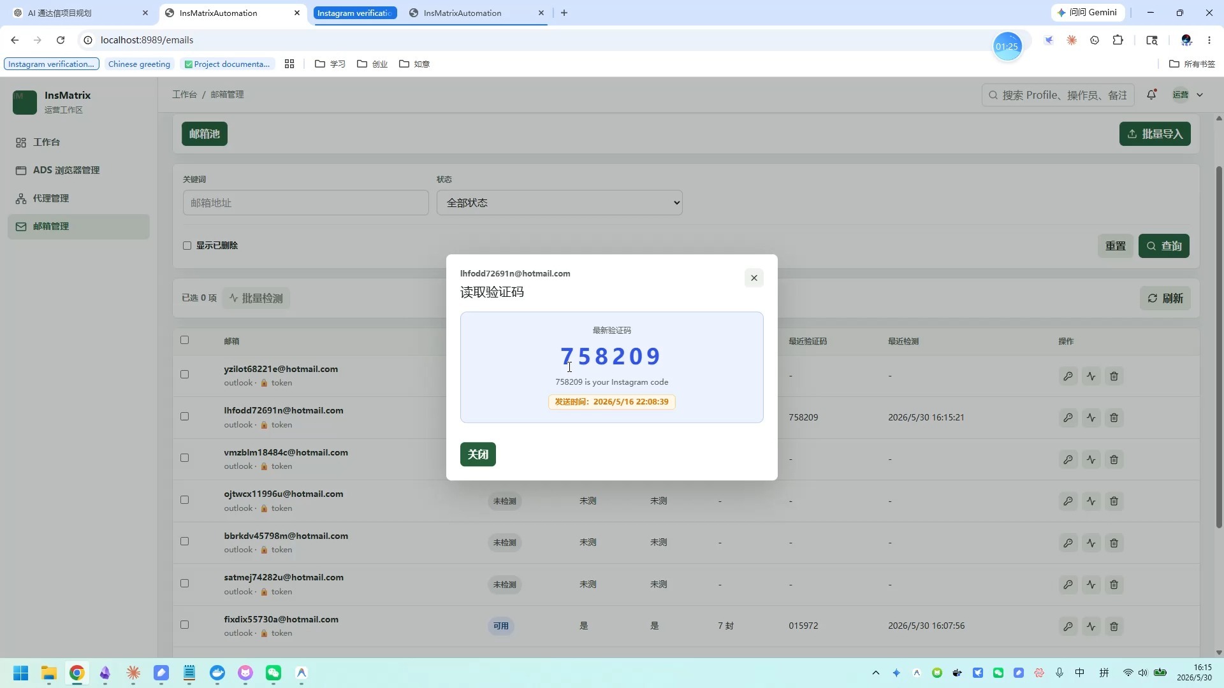This screenshot has height=688, width=1224.
Task: Open Chrome's three-dot menu
Action: 1209,40
